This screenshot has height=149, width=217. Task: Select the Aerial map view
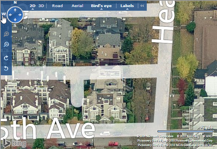[x=77, y=6]
